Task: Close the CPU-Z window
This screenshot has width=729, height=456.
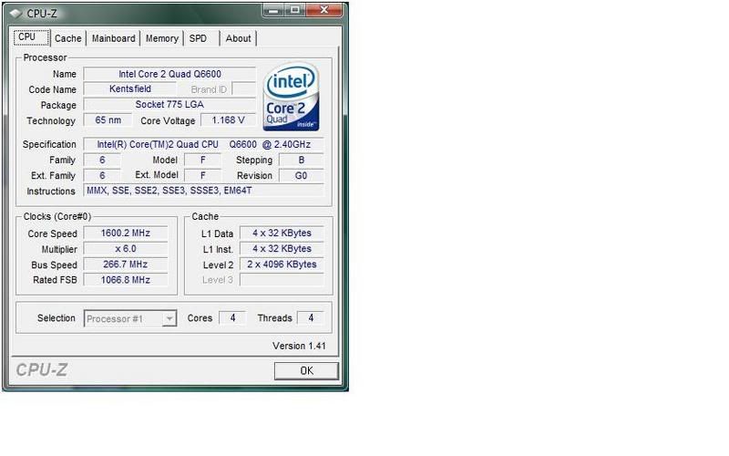Action: pyautogui.click(x=325, y=10)
